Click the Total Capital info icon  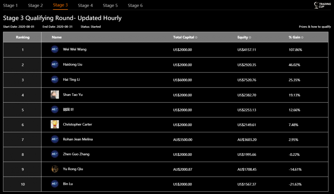196,38
